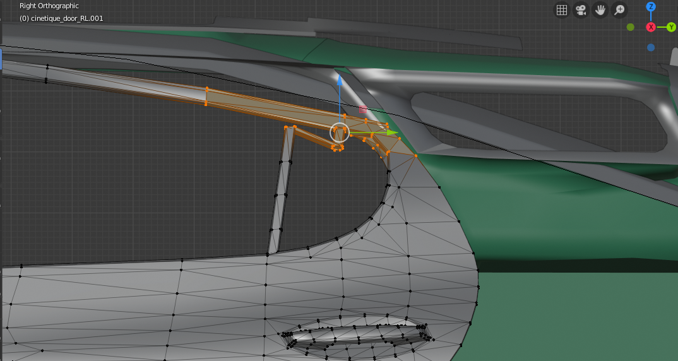Screen dimensions: 678x361
Task: Snap view to the Y axis gizmo
Action: pos(672,27)
